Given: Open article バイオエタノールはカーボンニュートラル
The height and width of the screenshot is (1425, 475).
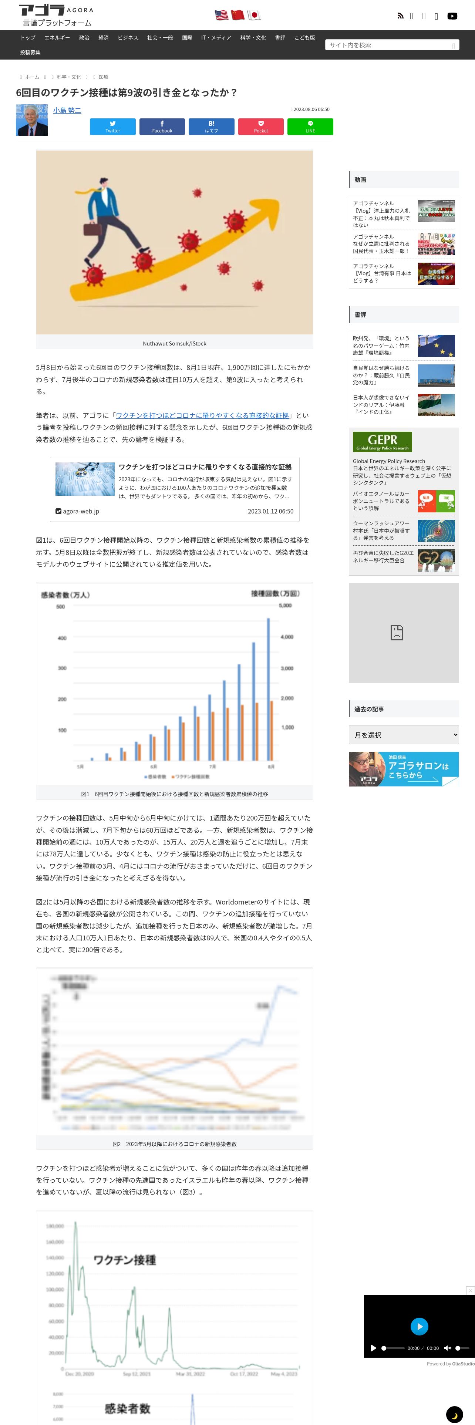Looking at the screenshot, I should (404, 501).
